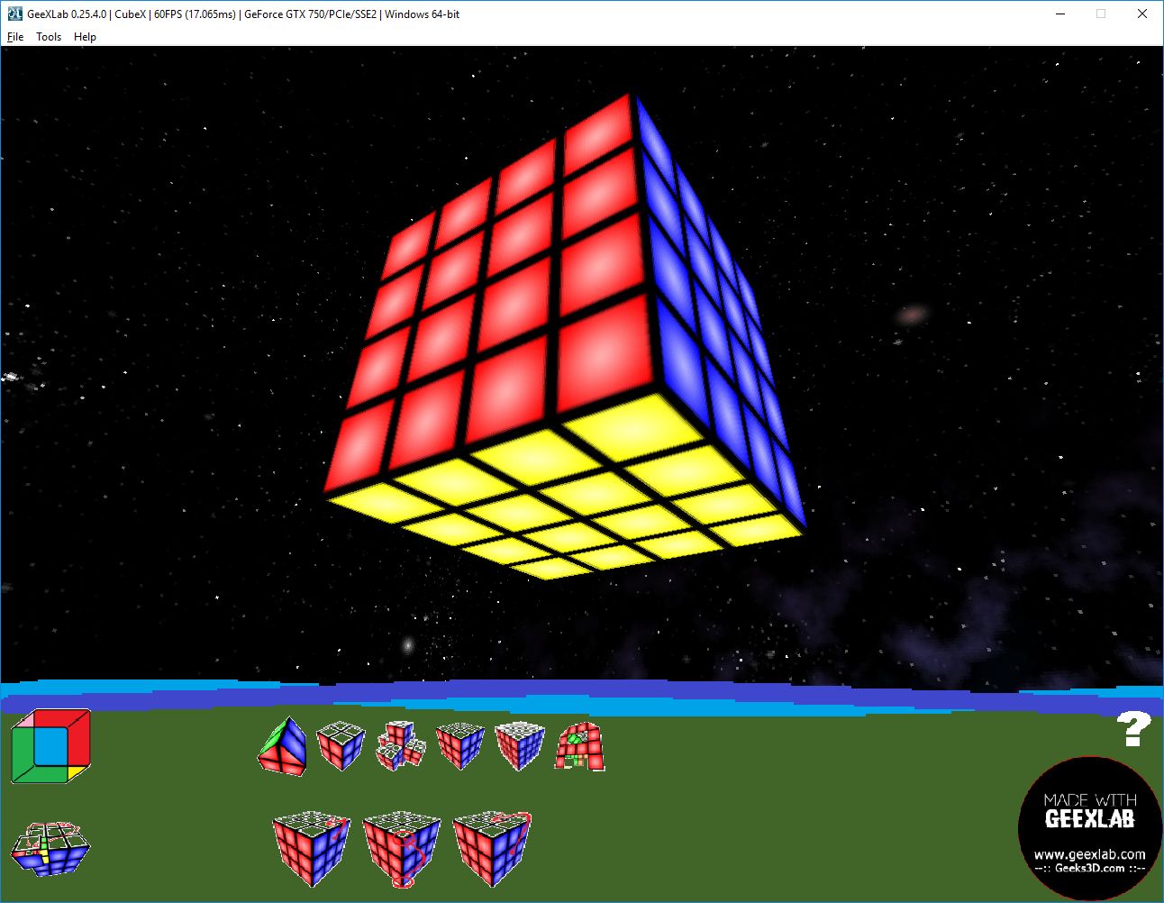1164x903 pixels.
Task: Select the pyramid puzzle icon
Action: pos(283,746)
